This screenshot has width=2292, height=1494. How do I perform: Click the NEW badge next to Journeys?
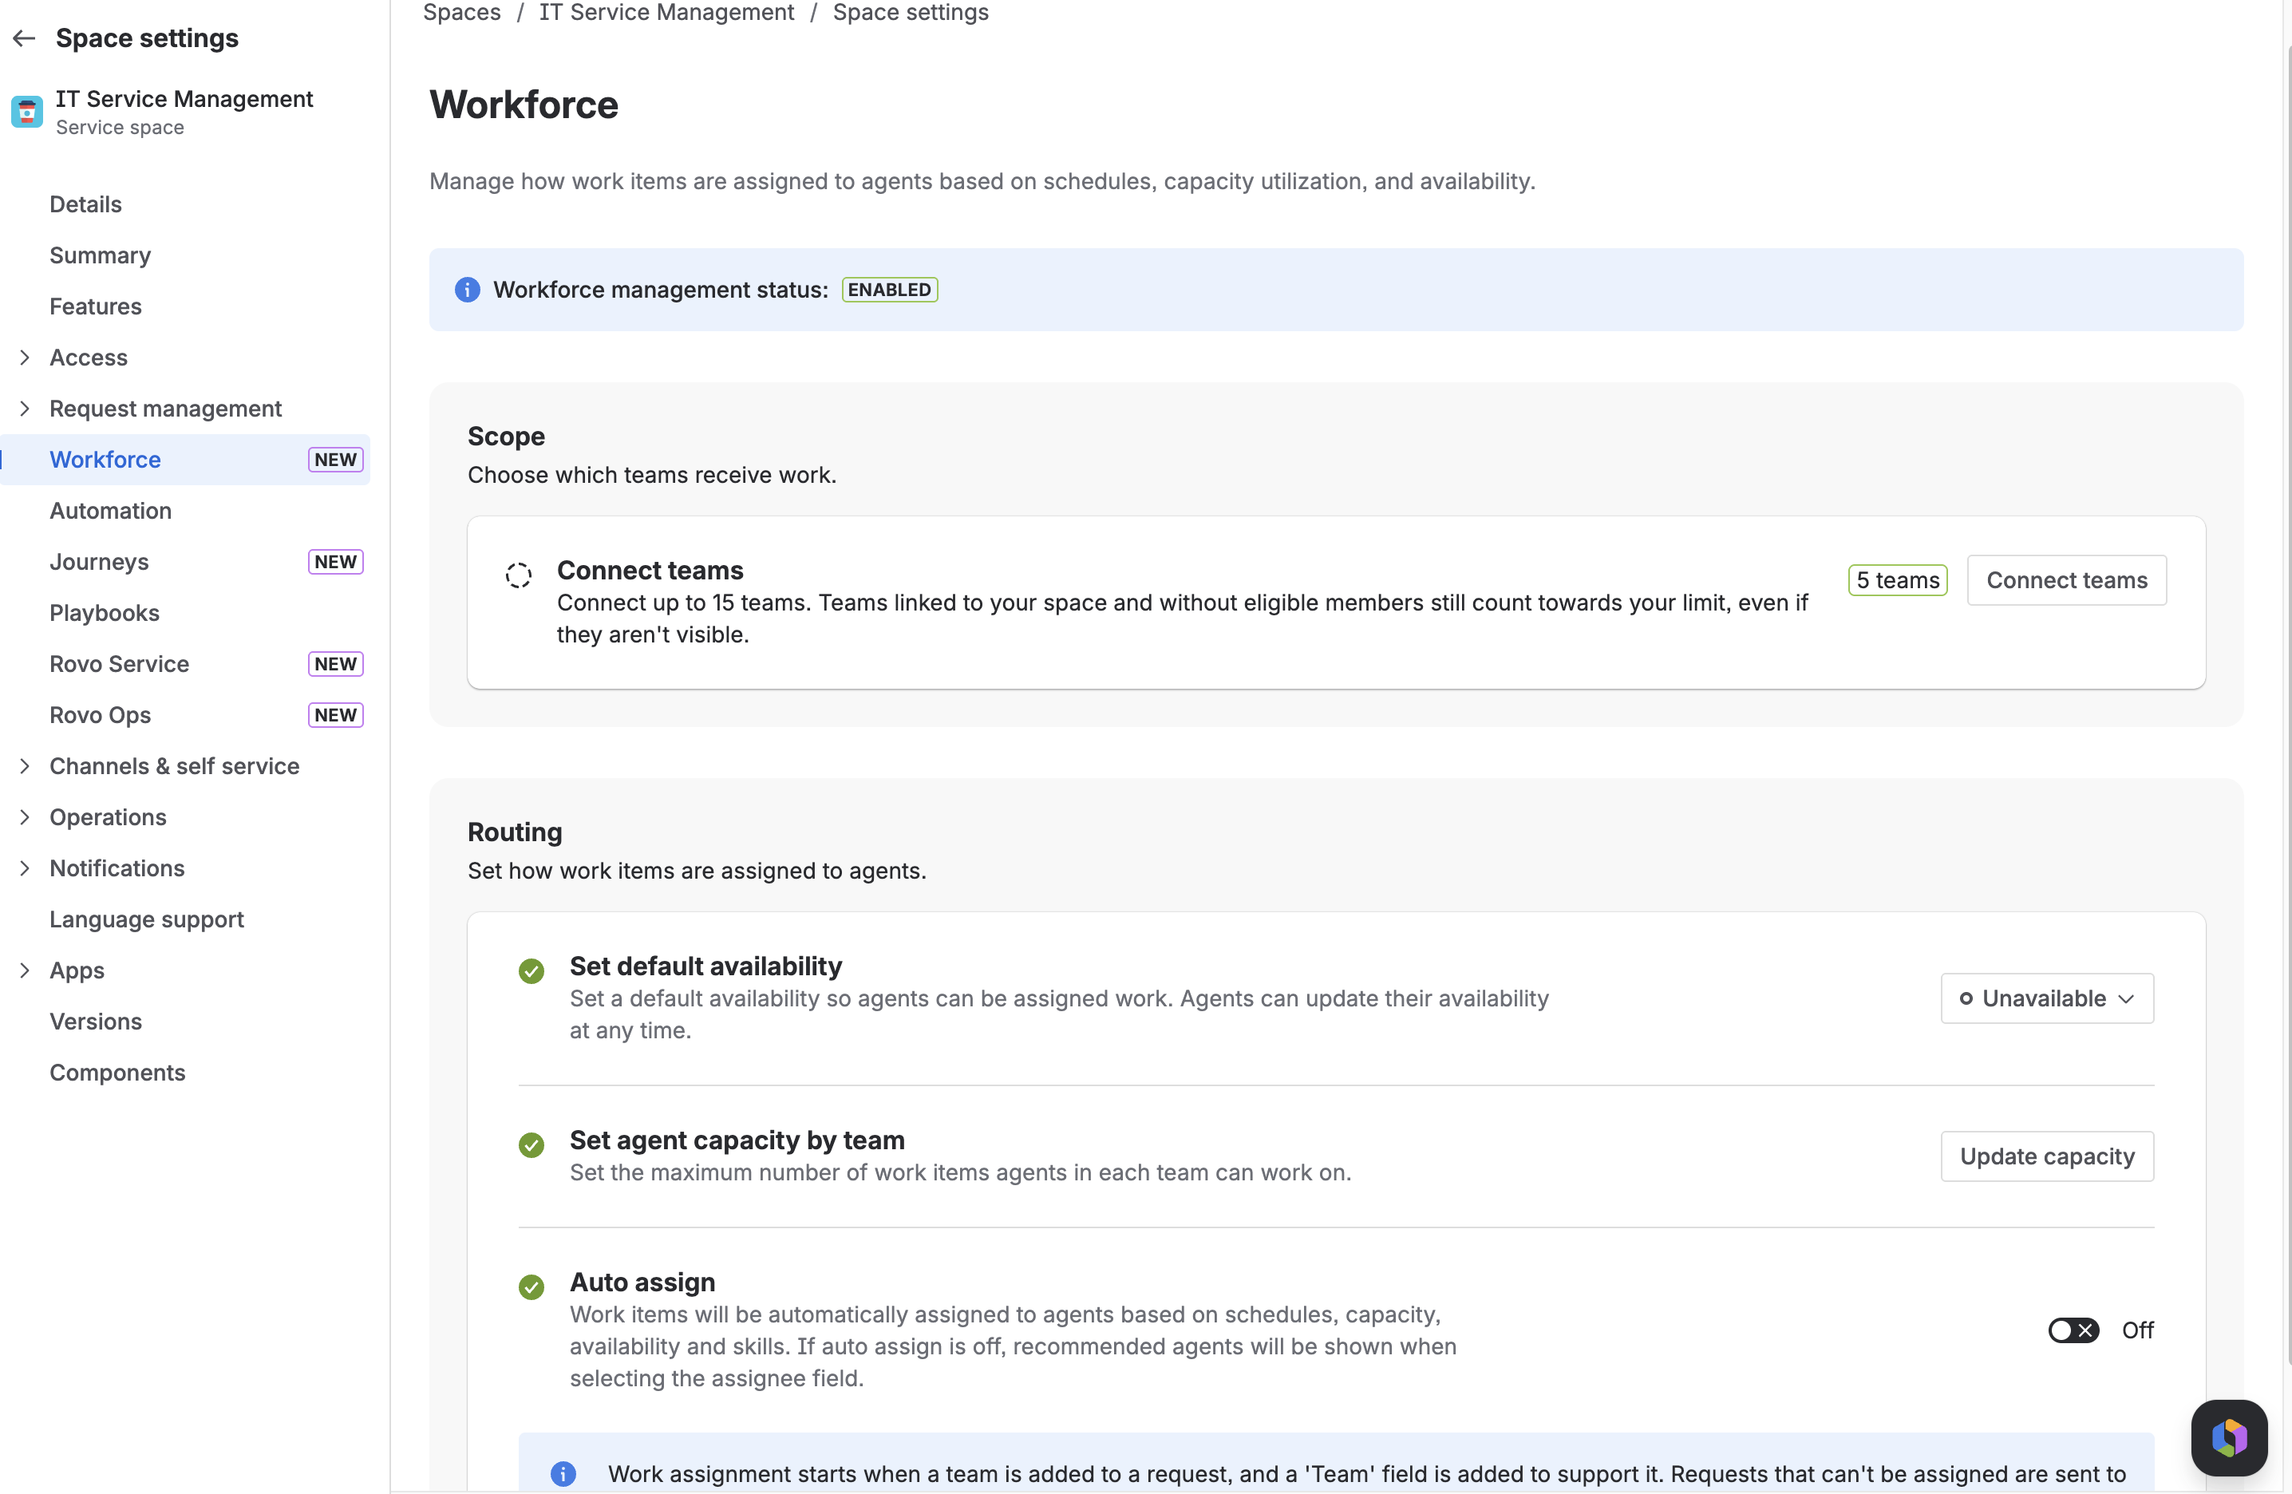click(x=335, y=562)
